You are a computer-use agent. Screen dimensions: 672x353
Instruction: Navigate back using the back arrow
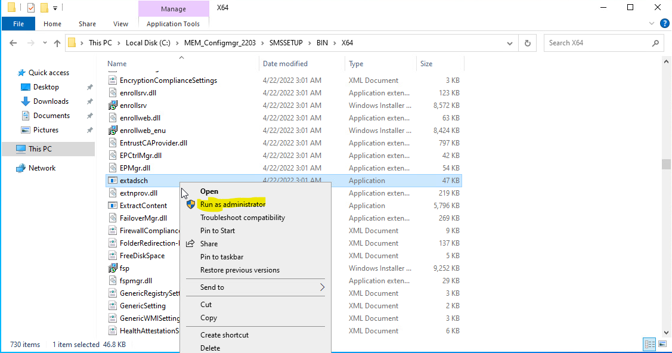click(x=13, y=42)
